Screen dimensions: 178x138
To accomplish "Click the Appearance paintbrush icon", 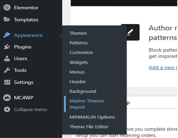I will (7, 35).
